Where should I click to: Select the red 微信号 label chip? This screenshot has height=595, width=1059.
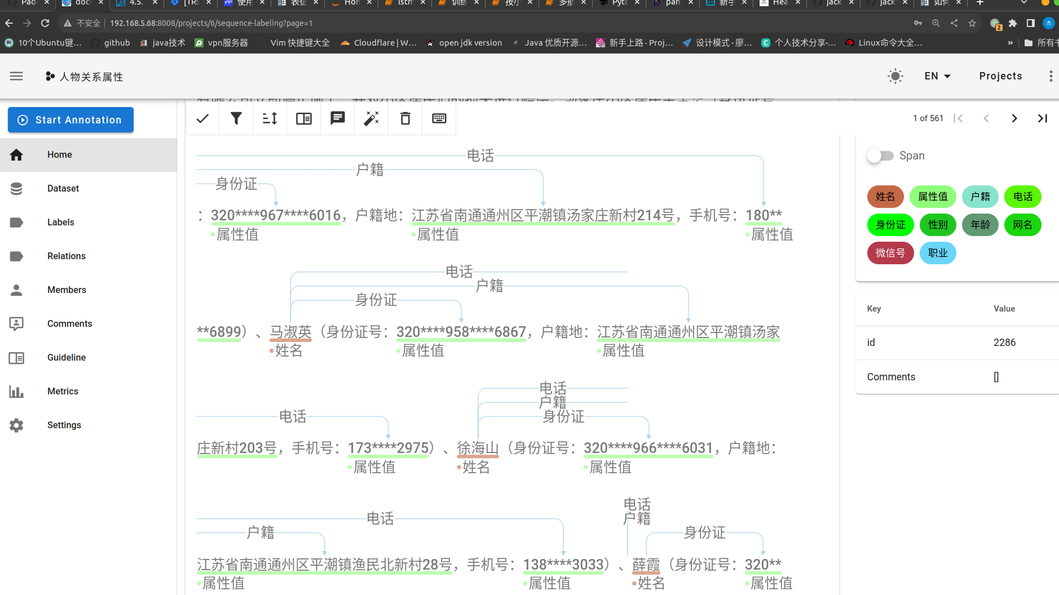[x=890, y=253]
